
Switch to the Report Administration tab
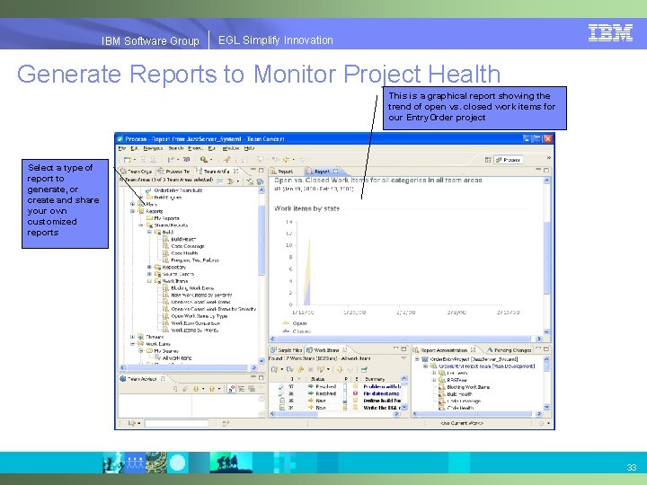point(444,350)
